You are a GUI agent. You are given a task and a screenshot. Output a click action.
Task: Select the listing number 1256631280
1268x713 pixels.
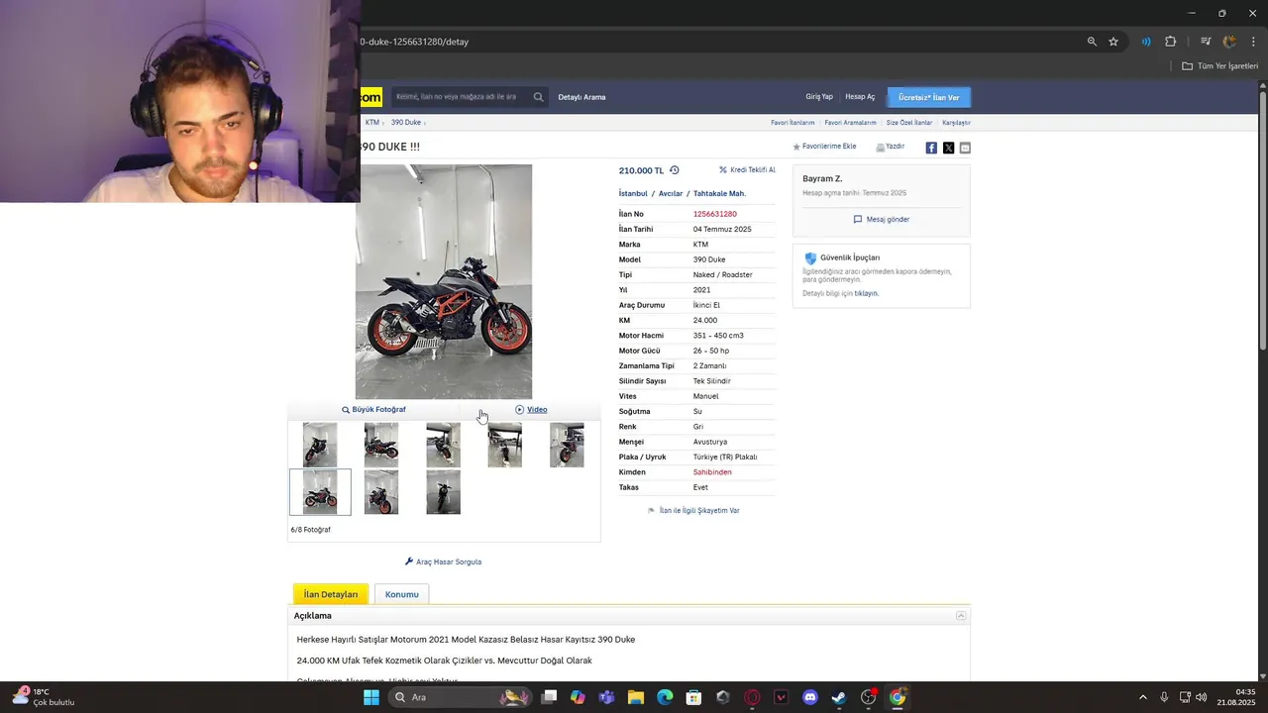click(x=715, y=214)
